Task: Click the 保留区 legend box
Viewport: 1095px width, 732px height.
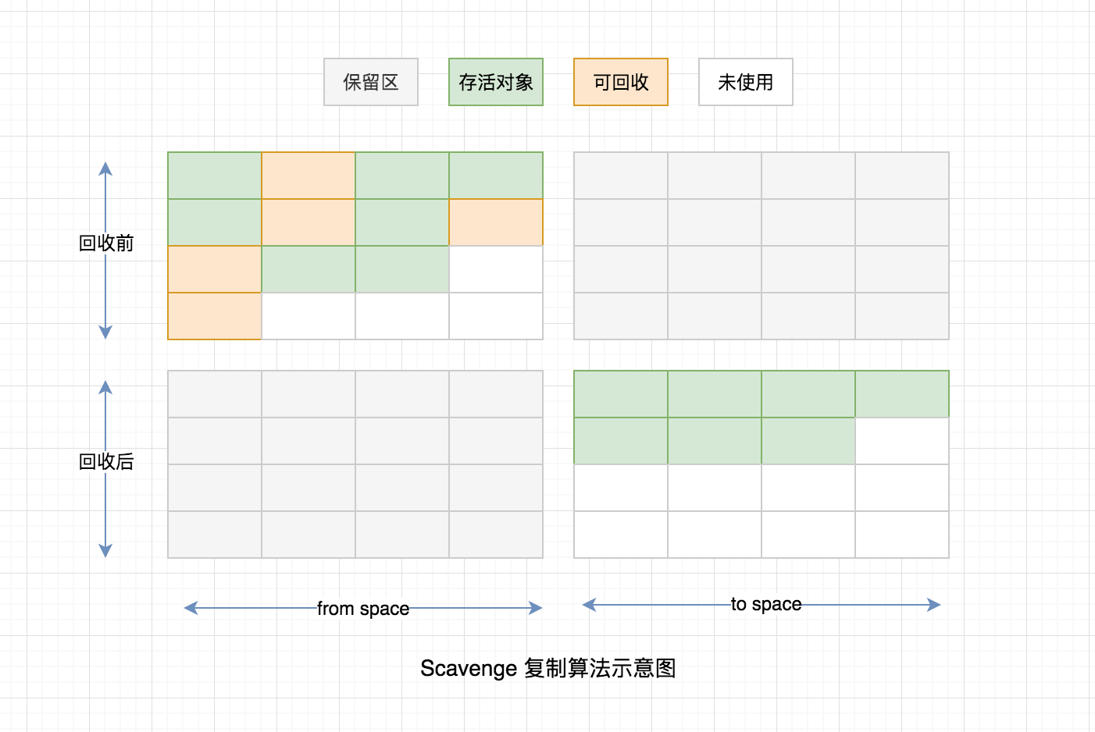Action: point(370,82)
